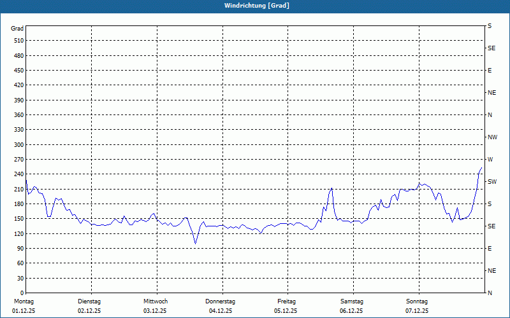The height and width of the screenshot is (318, 510).
Task: Select the "Sonntag" day label
Action: pos(417,301)
